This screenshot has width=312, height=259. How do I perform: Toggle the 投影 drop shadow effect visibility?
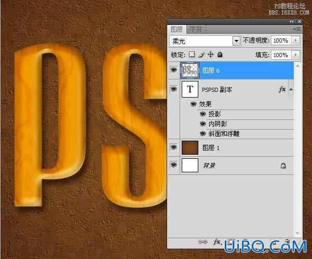(x=202, y=114)
